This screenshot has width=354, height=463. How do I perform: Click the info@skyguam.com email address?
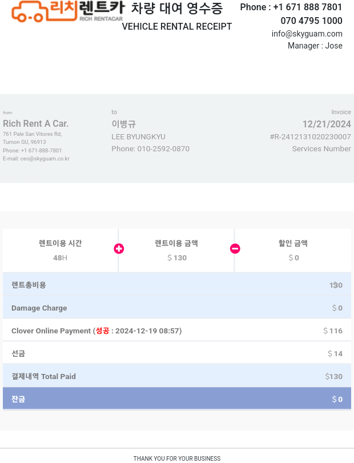pyautogui.click(x=307, y=34)
